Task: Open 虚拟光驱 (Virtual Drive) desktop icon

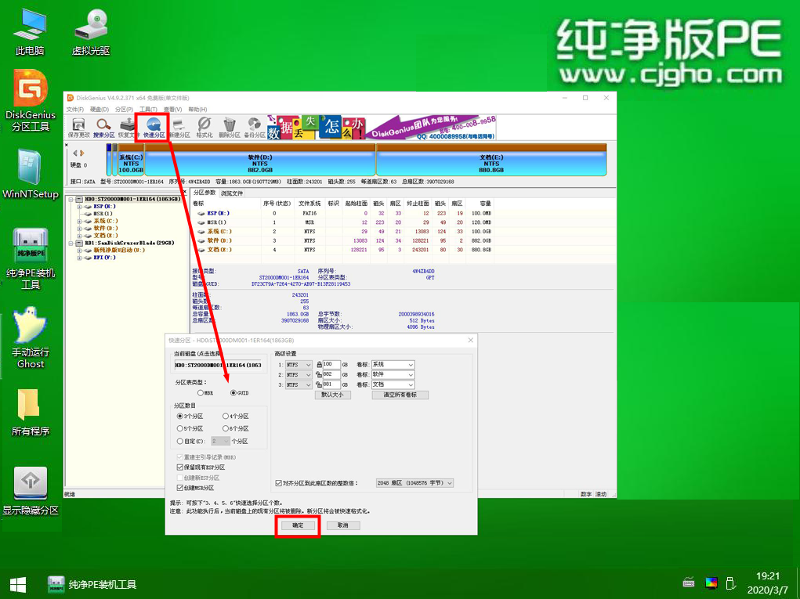Action: [91, 31]
